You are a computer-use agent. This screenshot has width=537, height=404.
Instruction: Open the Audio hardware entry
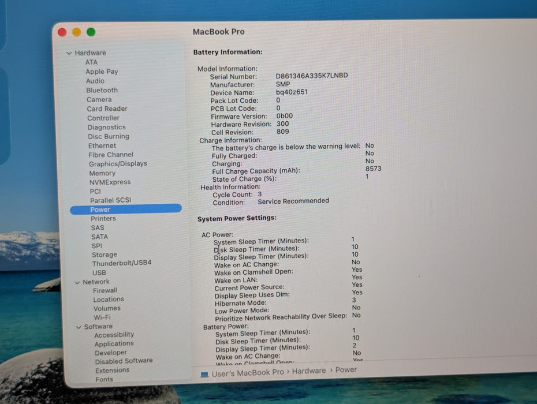pos(95,81)
